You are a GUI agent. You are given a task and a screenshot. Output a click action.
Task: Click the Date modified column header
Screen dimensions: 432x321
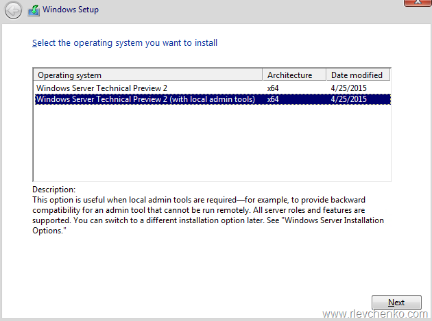click(x=357, y=75)
